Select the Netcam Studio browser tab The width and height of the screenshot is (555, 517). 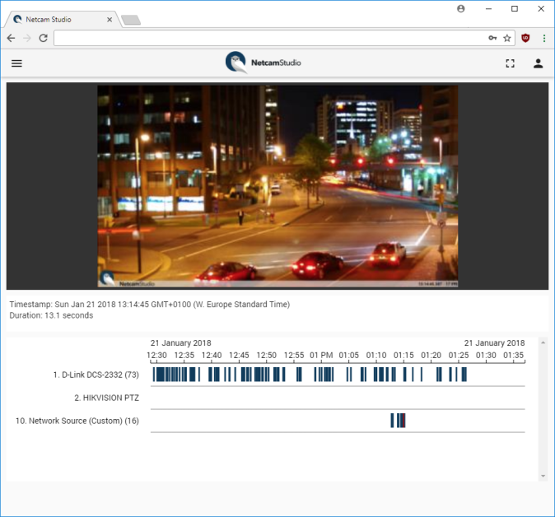(x=58, y=19)
